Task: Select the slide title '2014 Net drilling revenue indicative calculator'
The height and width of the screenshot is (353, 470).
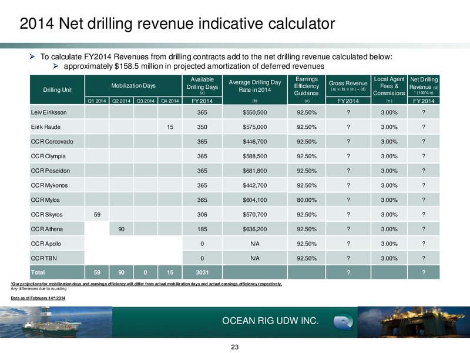Action: (177, 24)
